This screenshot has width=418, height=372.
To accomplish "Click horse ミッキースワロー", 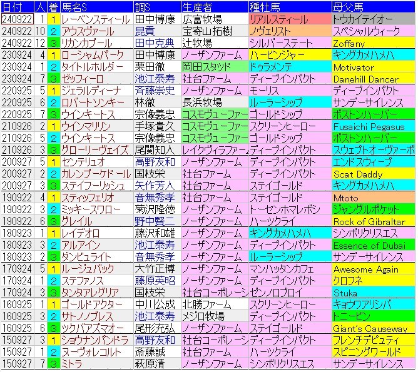I will tap(91, 209).
